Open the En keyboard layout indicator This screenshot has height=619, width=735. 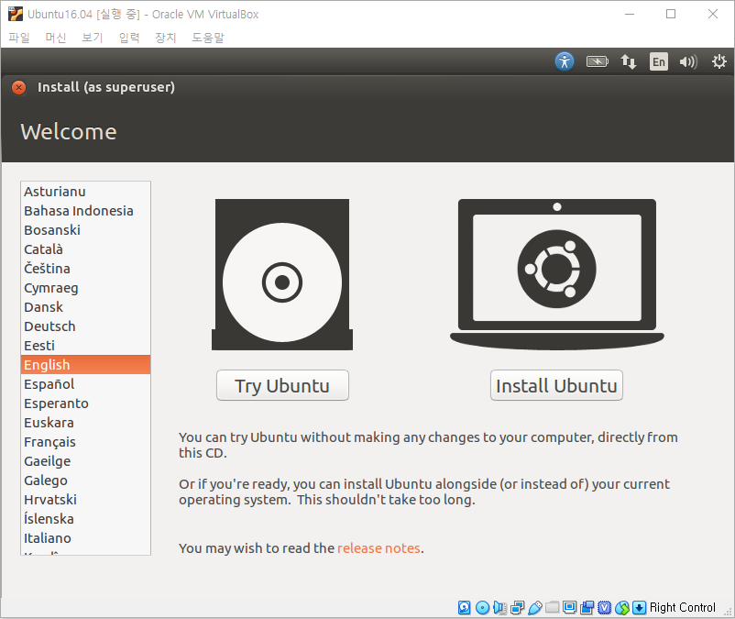[x=659, y=61]
